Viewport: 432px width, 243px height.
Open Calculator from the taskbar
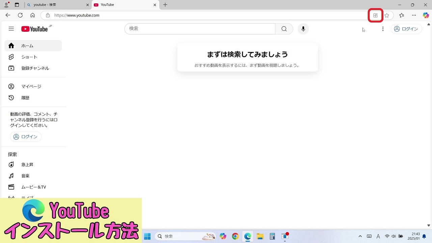(272, 236)
